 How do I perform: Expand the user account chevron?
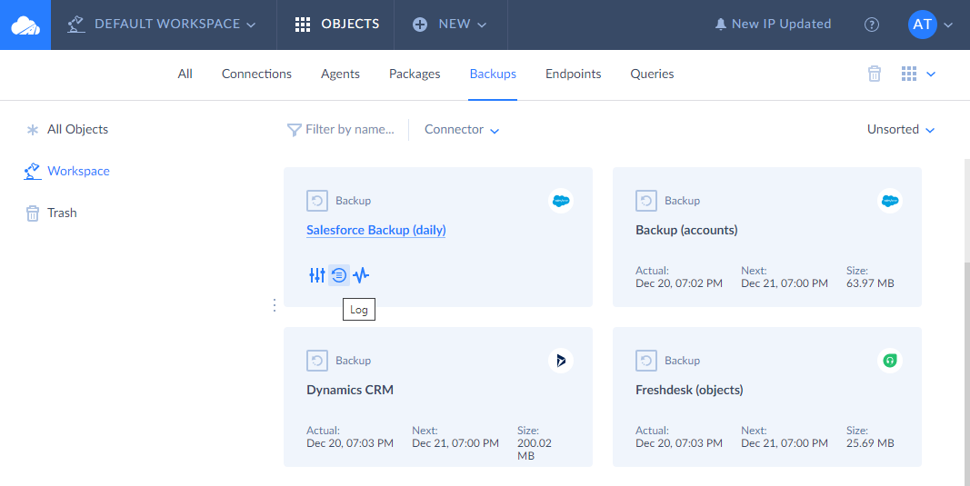point(948,25)
